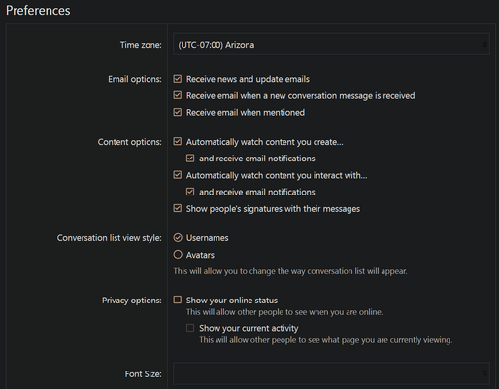This screenshot has width=499, height=389.
Task: Click the Font Size dropdown arrow
Action: click(x=484, y=373)
